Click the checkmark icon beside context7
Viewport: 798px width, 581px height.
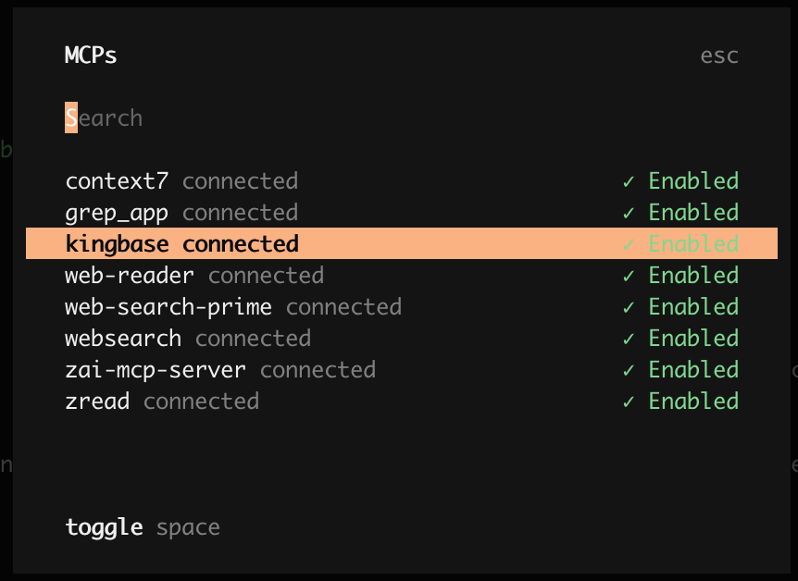pos(629,181)
